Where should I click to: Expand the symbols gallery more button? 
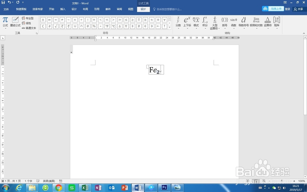click(170, 27)
